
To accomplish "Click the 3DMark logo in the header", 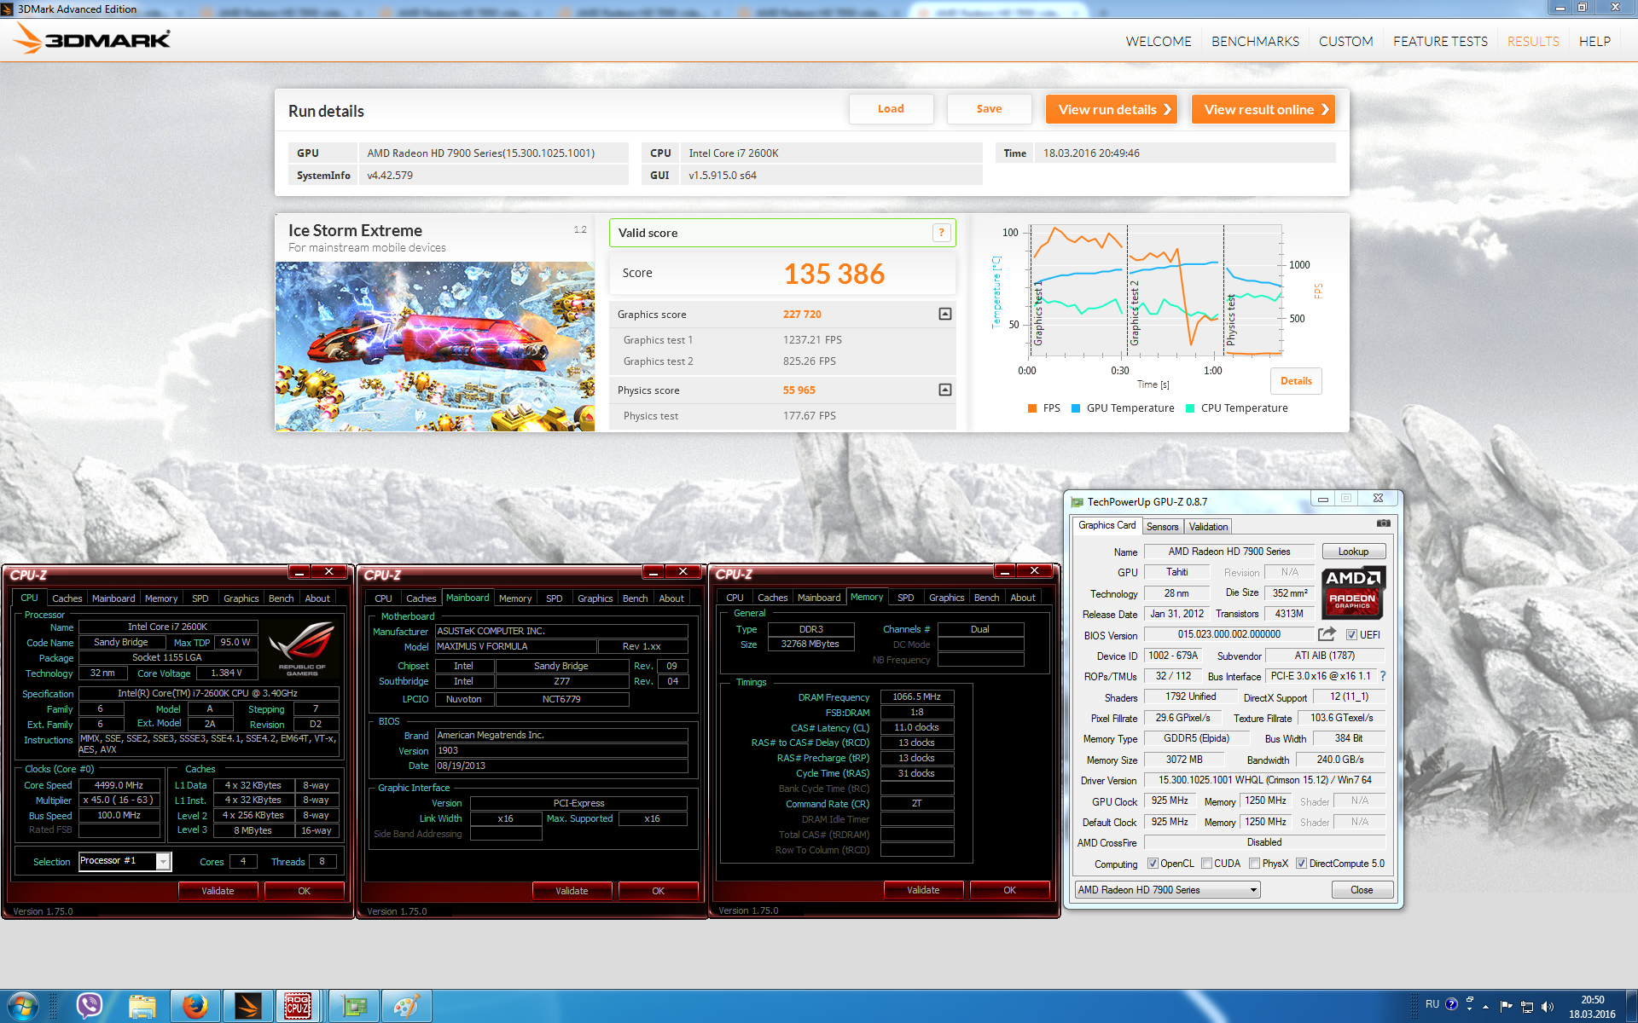I will click(93, 39).
